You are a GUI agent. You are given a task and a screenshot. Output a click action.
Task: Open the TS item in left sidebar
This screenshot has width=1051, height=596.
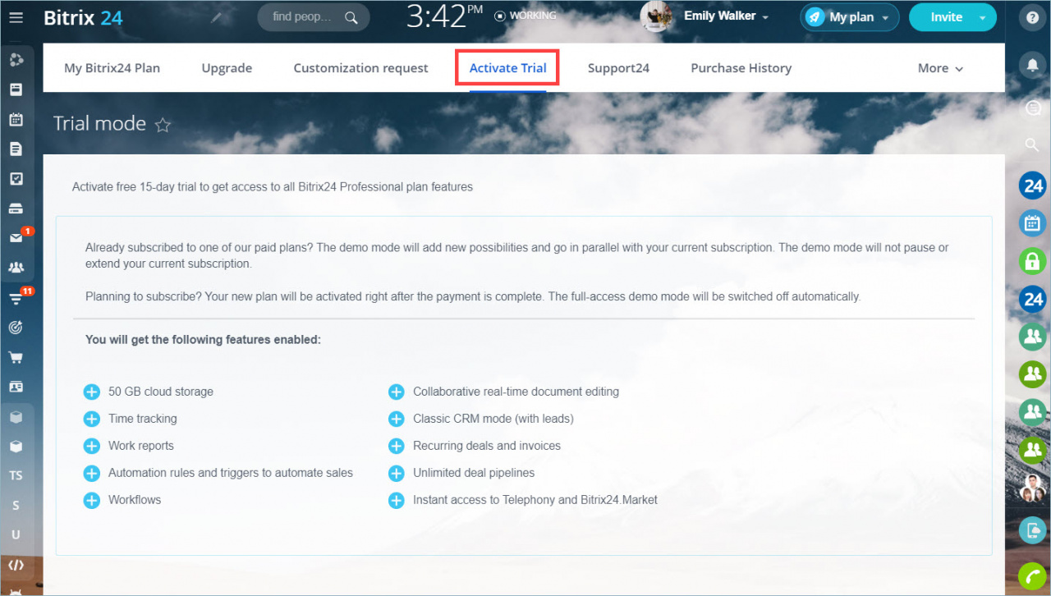click(x=16, y=475)
